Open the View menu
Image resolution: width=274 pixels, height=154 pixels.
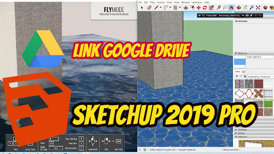click(x=152, y=3)
